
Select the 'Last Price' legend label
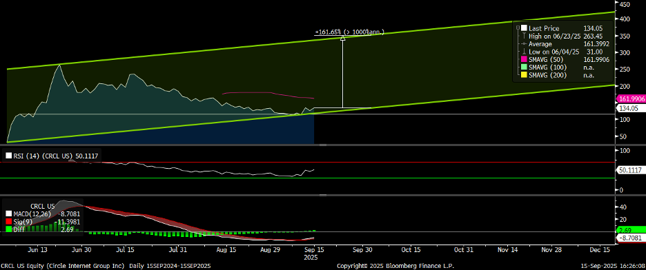(543, 28)
